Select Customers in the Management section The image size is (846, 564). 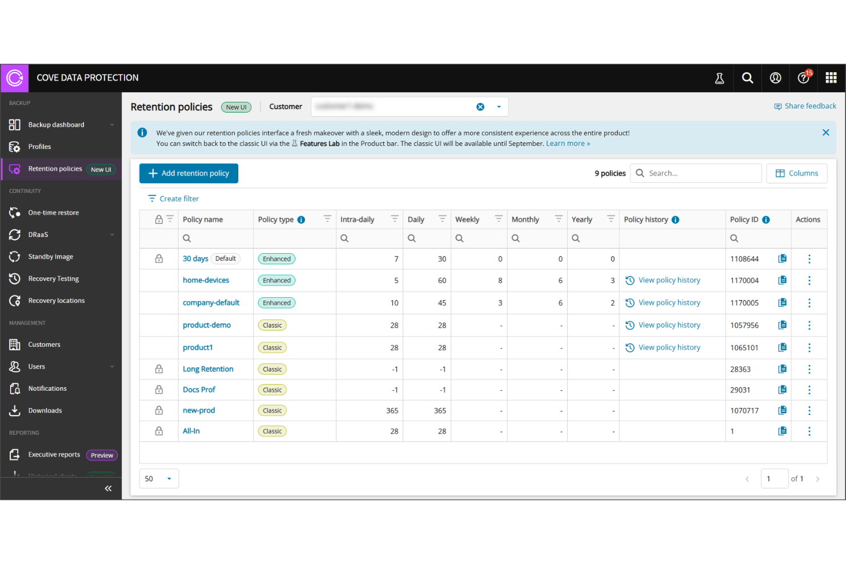43,344
